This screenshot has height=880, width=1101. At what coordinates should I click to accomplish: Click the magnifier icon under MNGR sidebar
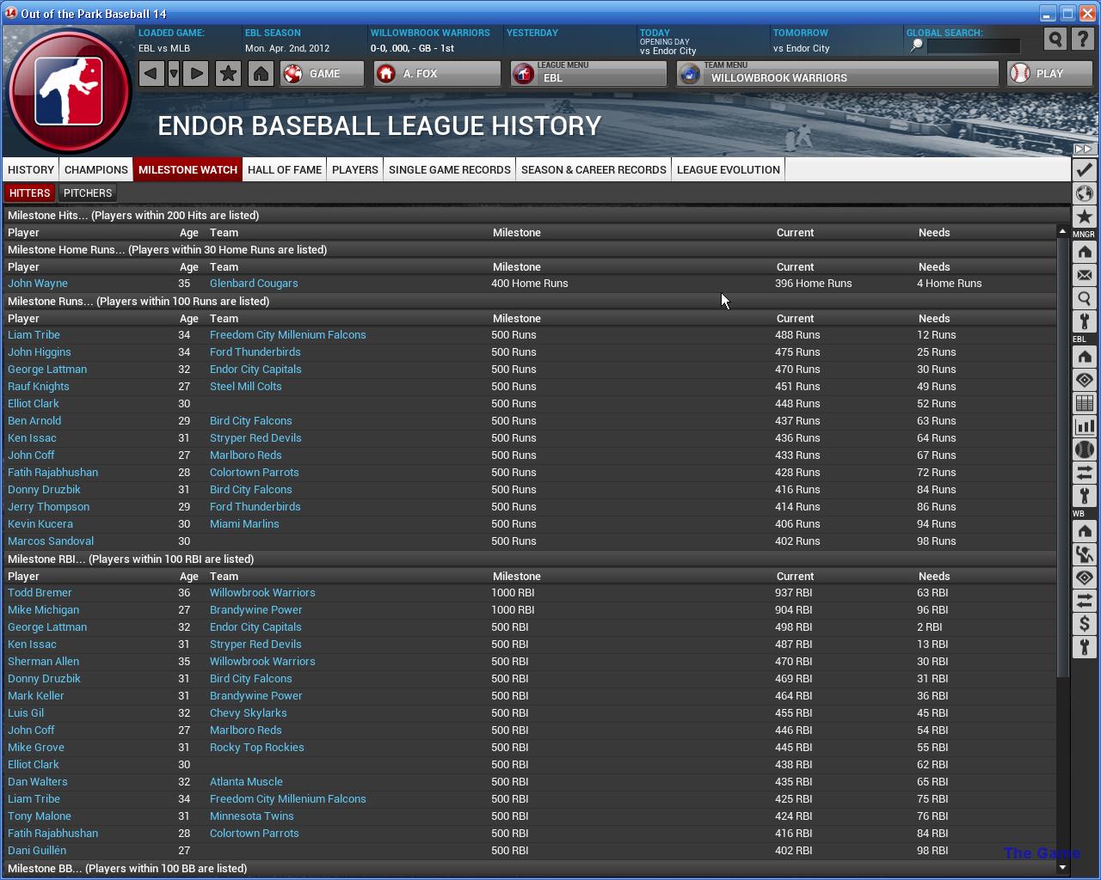tap(1084, 298)
